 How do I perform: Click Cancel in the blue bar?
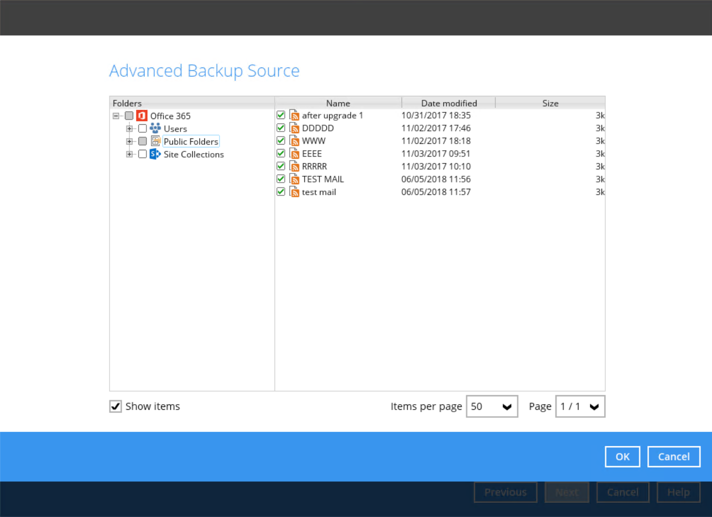coord(673,456)
